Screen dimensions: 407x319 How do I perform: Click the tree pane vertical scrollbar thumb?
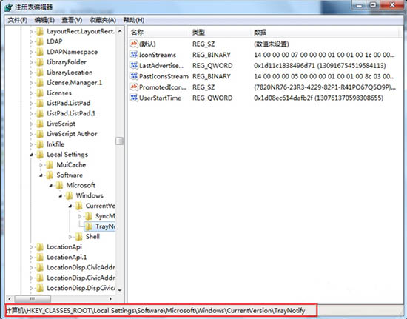tap(119, 141)
